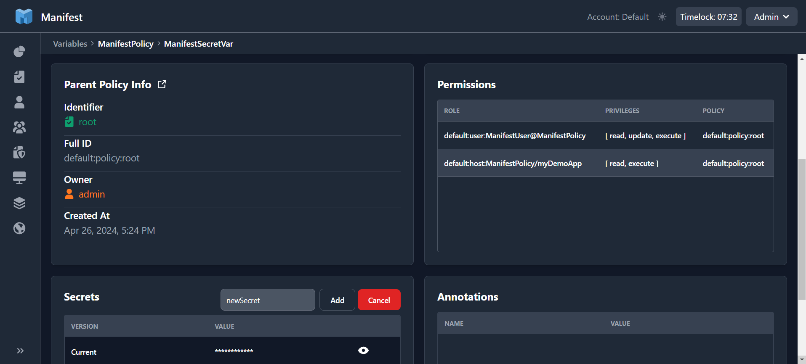Open the layers shield sidebar icon
The height and width of the screenshot is (364, 806).
click(19, 153)
